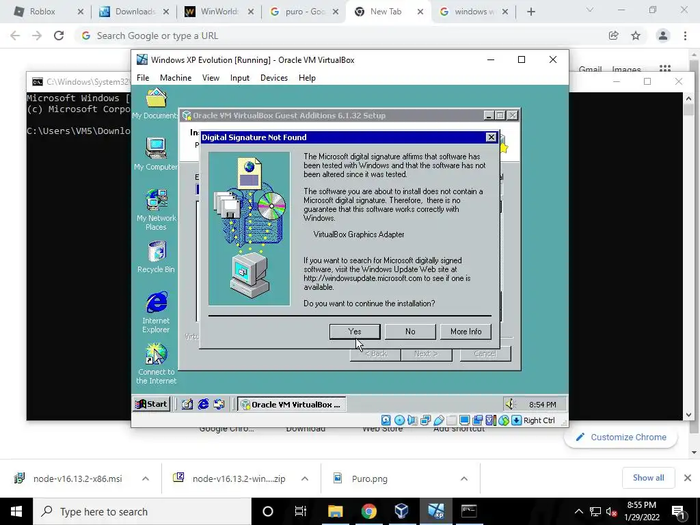Image resolution: width=700 pixels, height=525 pixels.
Task: Select the Recycle Bin icon on XP desktop
Action: point(156,257)
